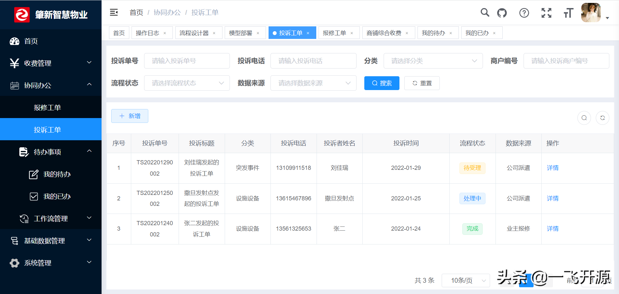The image size is (619, 294).
Task: Open the header search magnifier icon
Action: click(485, 13)
